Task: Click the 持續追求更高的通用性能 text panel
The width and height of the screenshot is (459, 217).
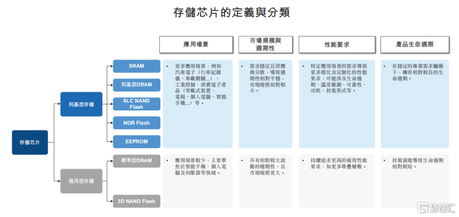Action: [337, 181]
